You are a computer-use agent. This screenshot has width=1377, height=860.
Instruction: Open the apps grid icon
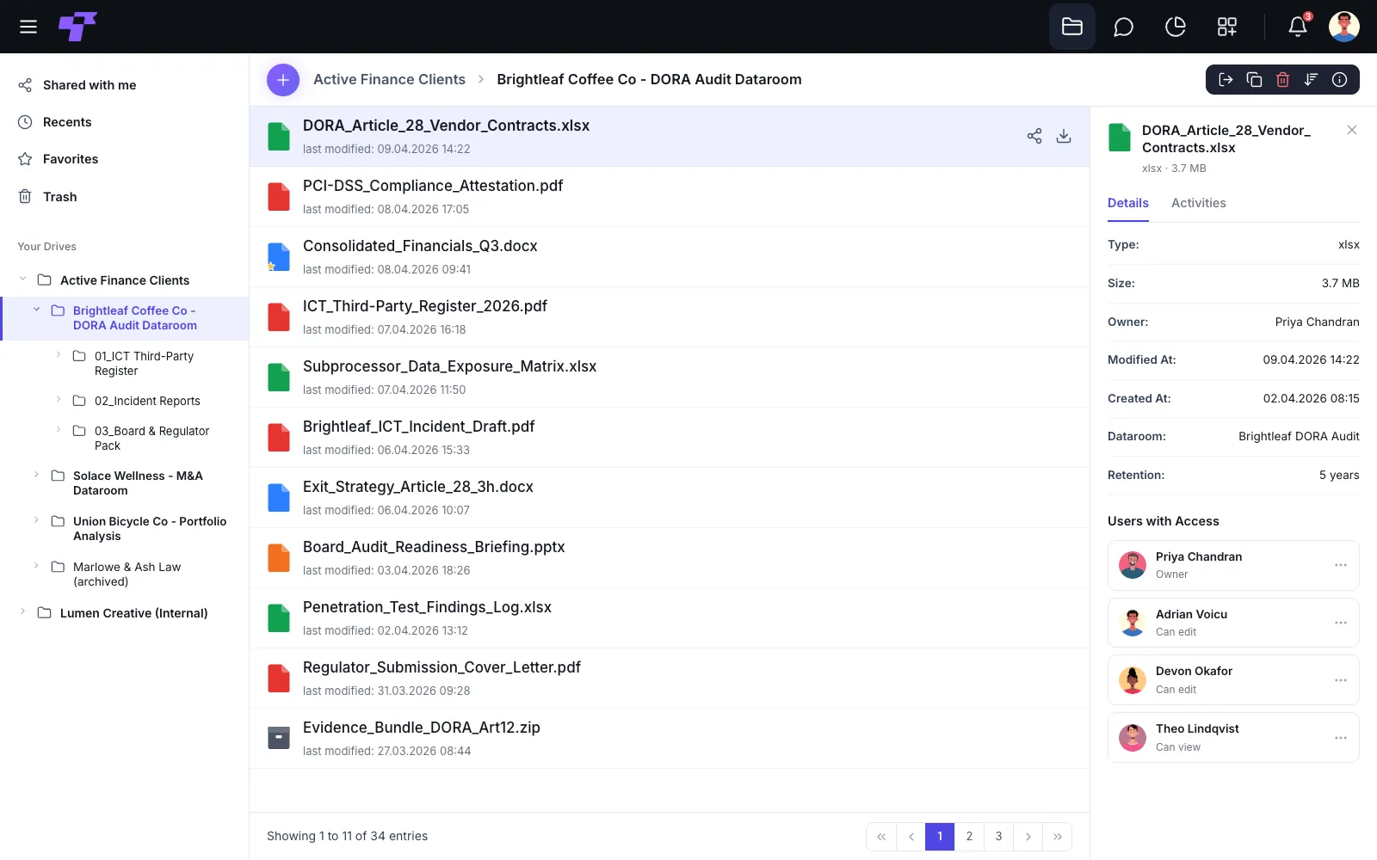pos(1227,28)
